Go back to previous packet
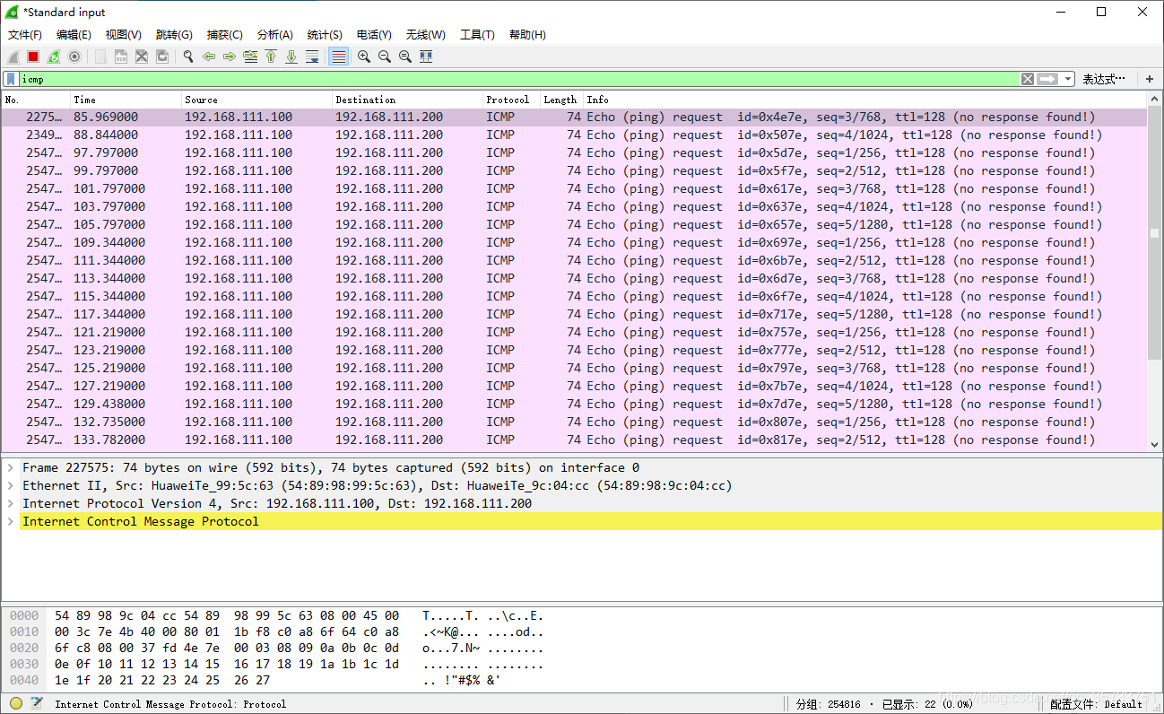 (x=209, y=57)
